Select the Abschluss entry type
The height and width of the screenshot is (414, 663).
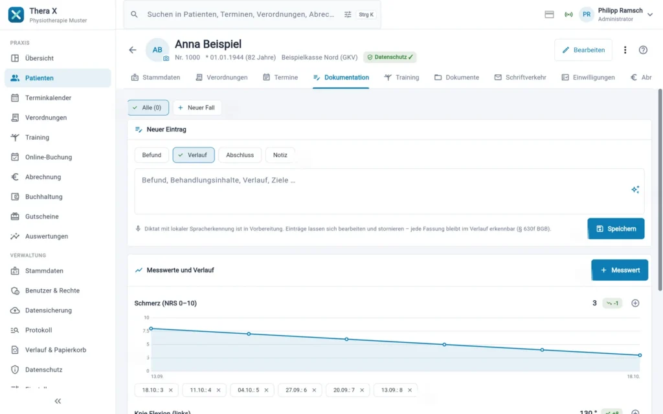pyautogui.click(x=240, y=155)
